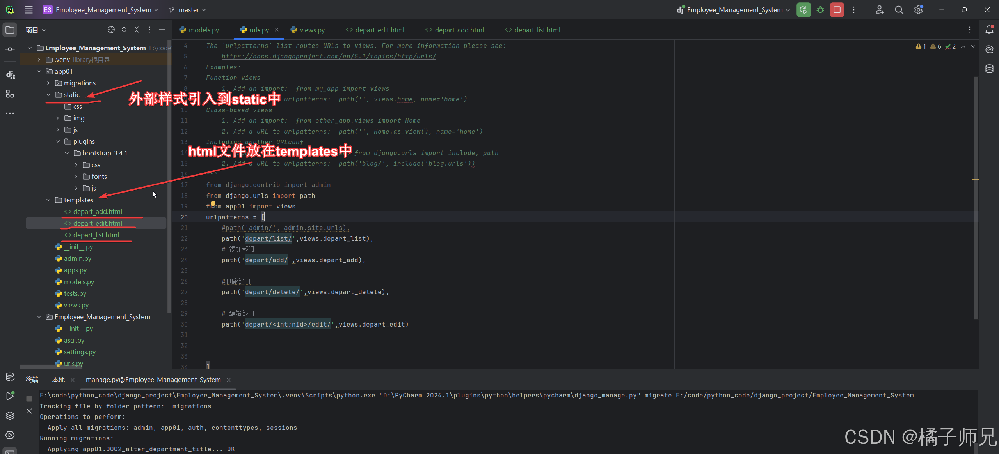Click the red stop/debug icon in toolbar

click(837, 9)
